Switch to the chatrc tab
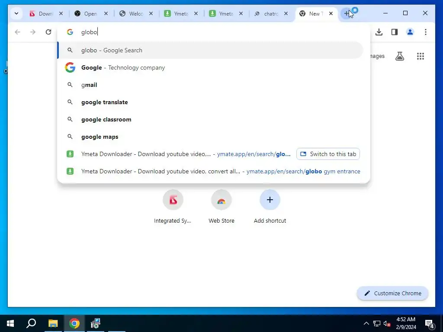The image size is (443, 332). click(266, 13)
